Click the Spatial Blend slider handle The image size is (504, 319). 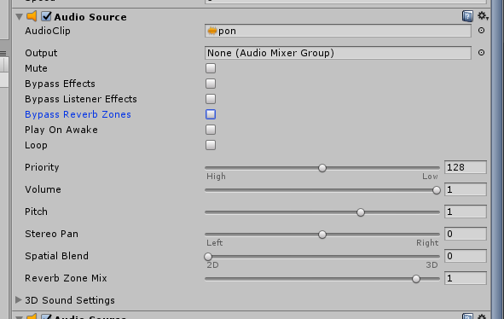208,257
